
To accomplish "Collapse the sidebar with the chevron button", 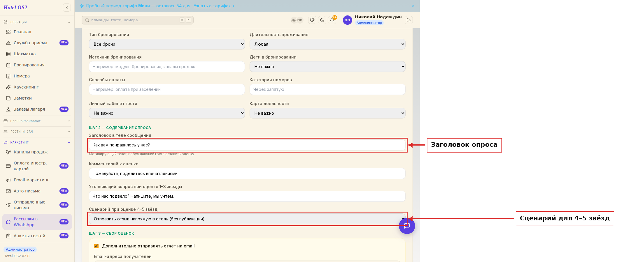I will click(x=67, y=8).
